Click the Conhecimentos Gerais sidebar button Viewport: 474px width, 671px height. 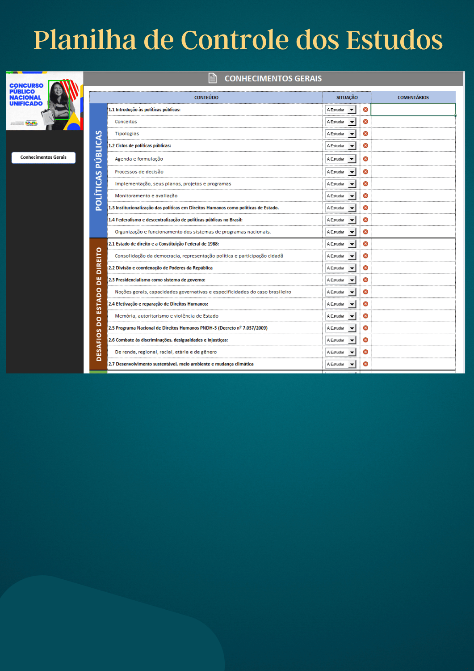43,157
